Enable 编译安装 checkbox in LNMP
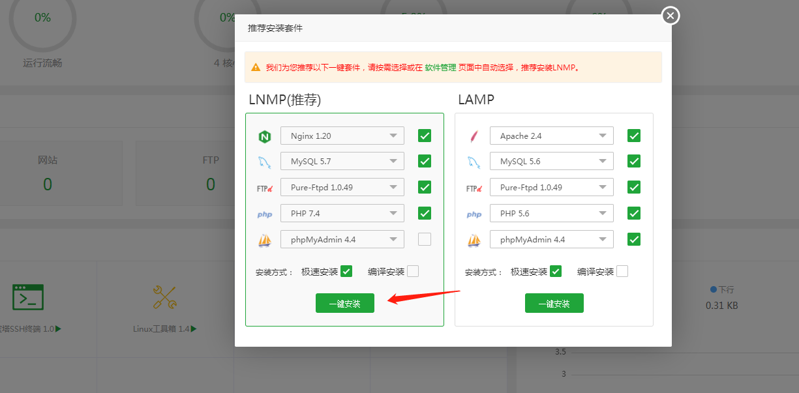Screen dimensions: 799x393 click(x=413, y=271)
